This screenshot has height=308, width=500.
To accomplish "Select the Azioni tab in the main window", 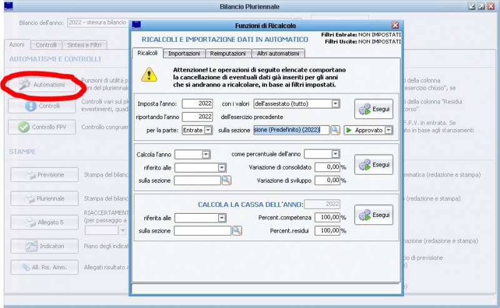I will tap(17, 44).
